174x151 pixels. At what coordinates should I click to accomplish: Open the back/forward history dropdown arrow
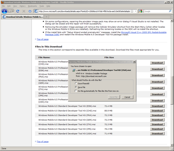click(x=13, y=11)
